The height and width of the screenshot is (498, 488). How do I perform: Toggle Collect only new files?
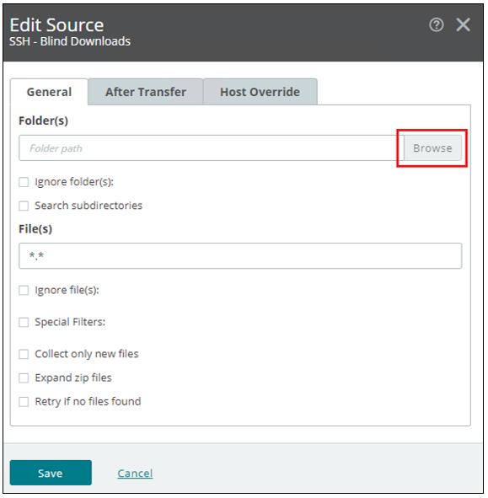pyautogui.click(x=24, y=354)
